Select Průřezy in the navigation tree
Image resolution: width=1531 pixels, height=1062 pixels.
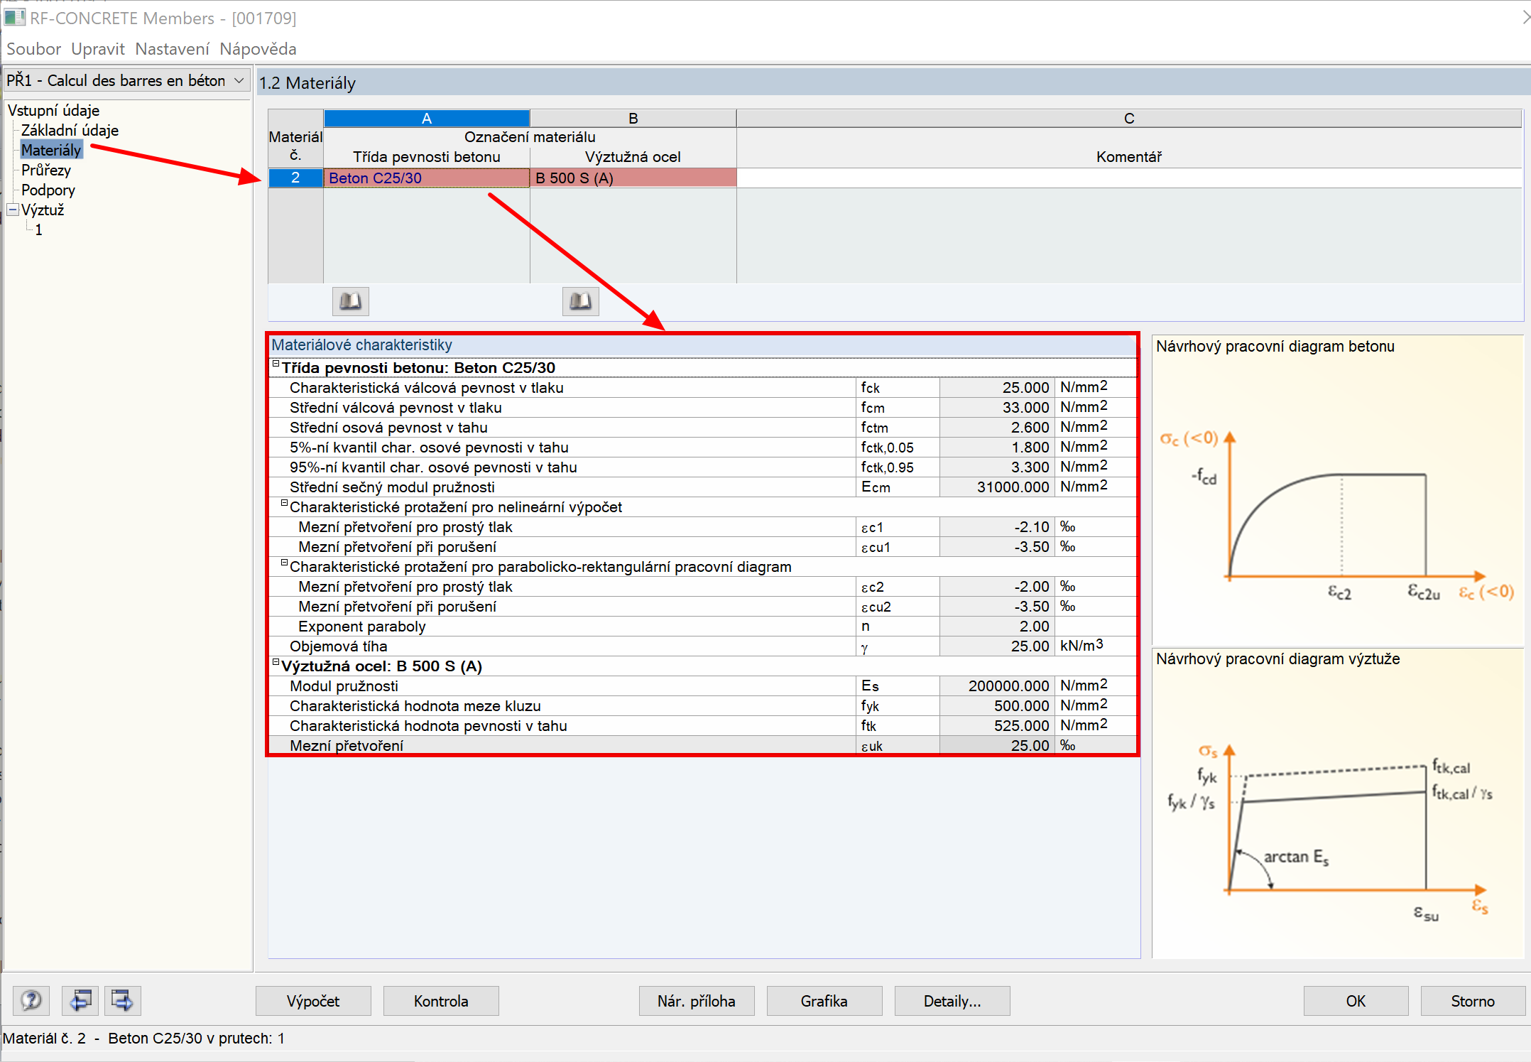click(x=46, y=170)
